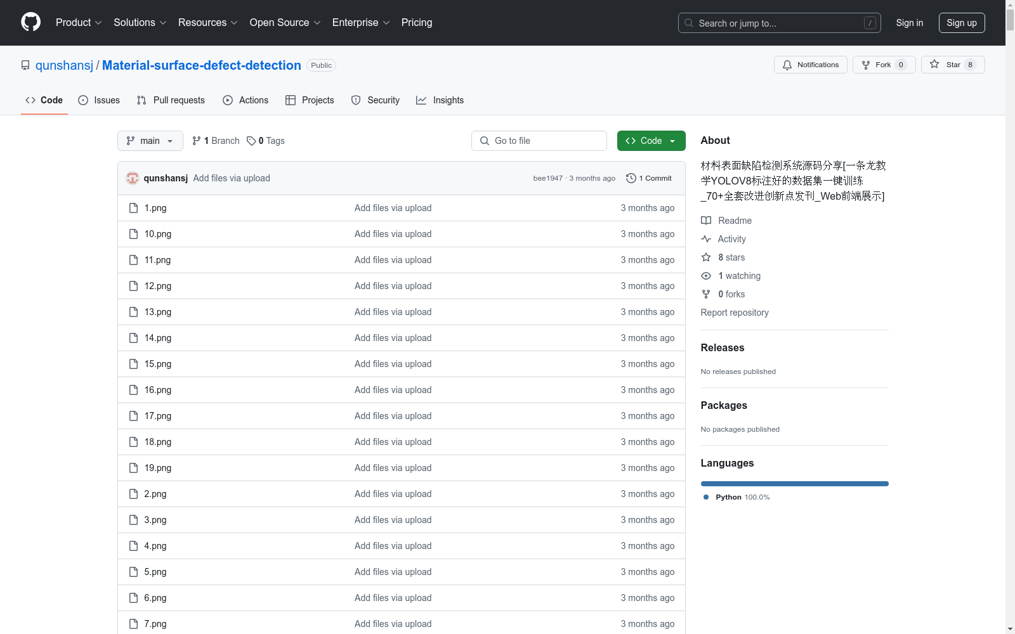Click the Go to file input

click(539, 141)
